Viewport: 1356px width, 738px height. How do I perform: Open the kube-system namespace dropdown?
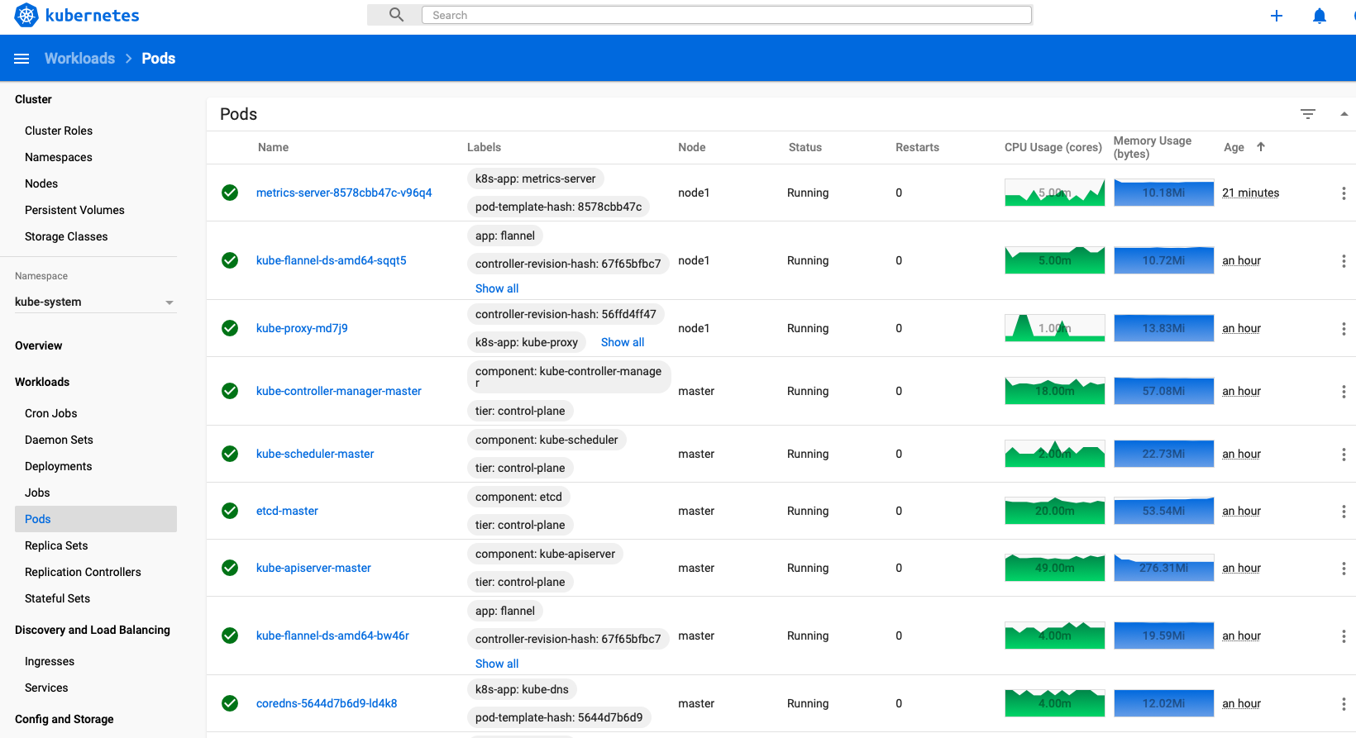point(95,302)
